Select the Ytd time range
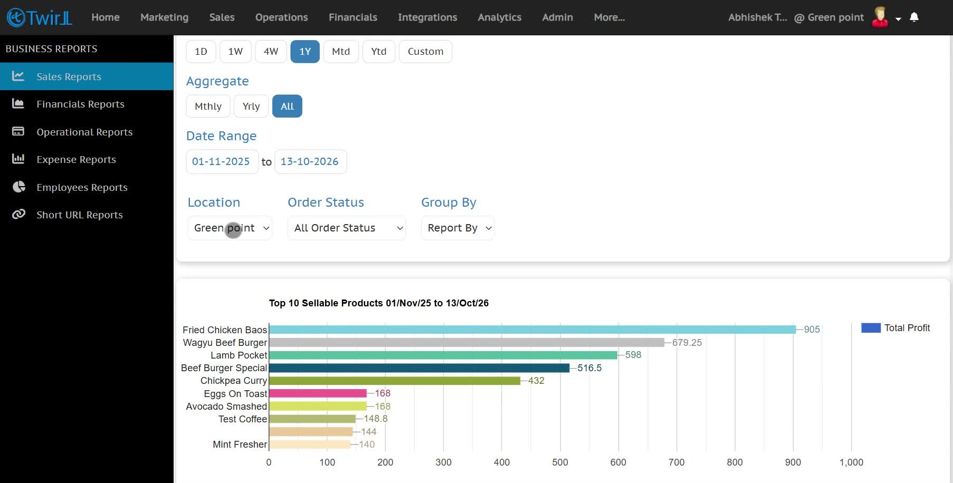953x483 pixels. pyautogui.click(x=379, y=52)
